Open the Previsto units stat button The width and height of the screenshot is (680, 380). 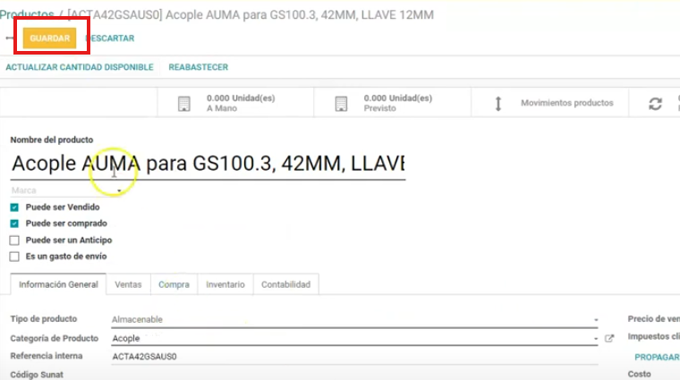(393, 103)
